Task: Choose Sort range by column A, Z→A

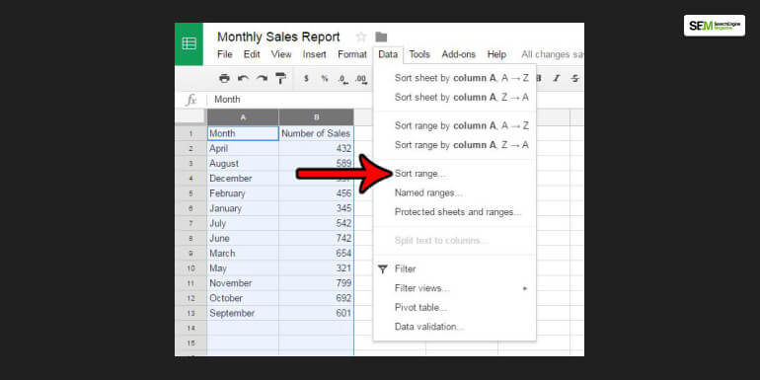Action: tap(455, 145)
